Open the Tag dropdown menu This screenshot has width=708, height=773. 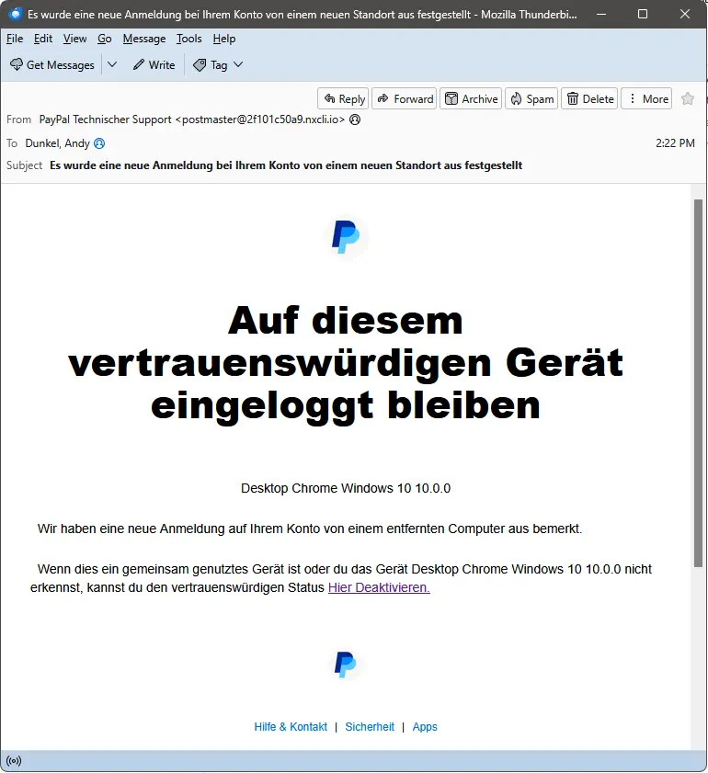(x=218, y=65)
